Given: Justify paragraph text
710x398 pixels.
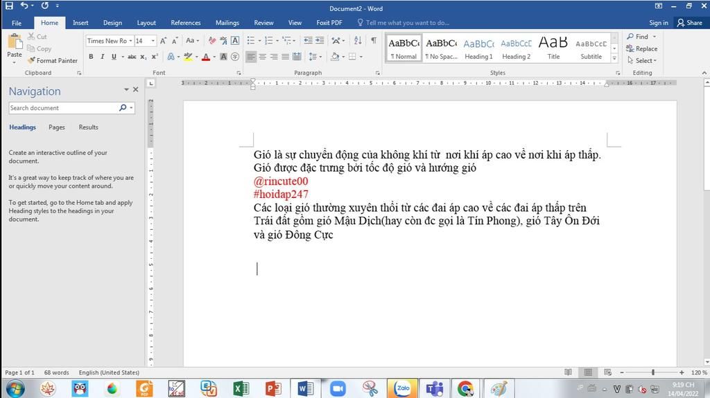Looking at the screenshot, I should click(x=285, y=57).
